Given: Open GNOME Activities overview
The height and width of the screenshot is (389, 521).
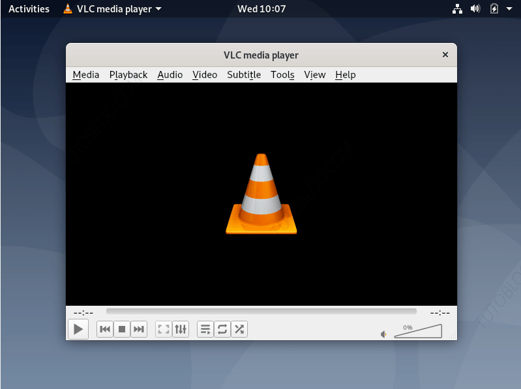Looking at the screenshot, I should coord(29,9).
